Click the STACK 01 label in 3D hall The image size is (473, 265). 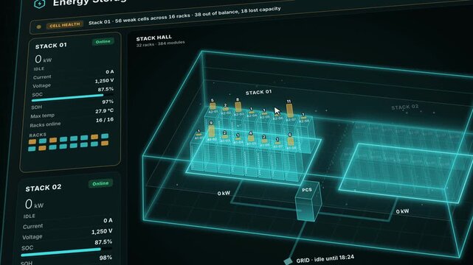(258, 92)
